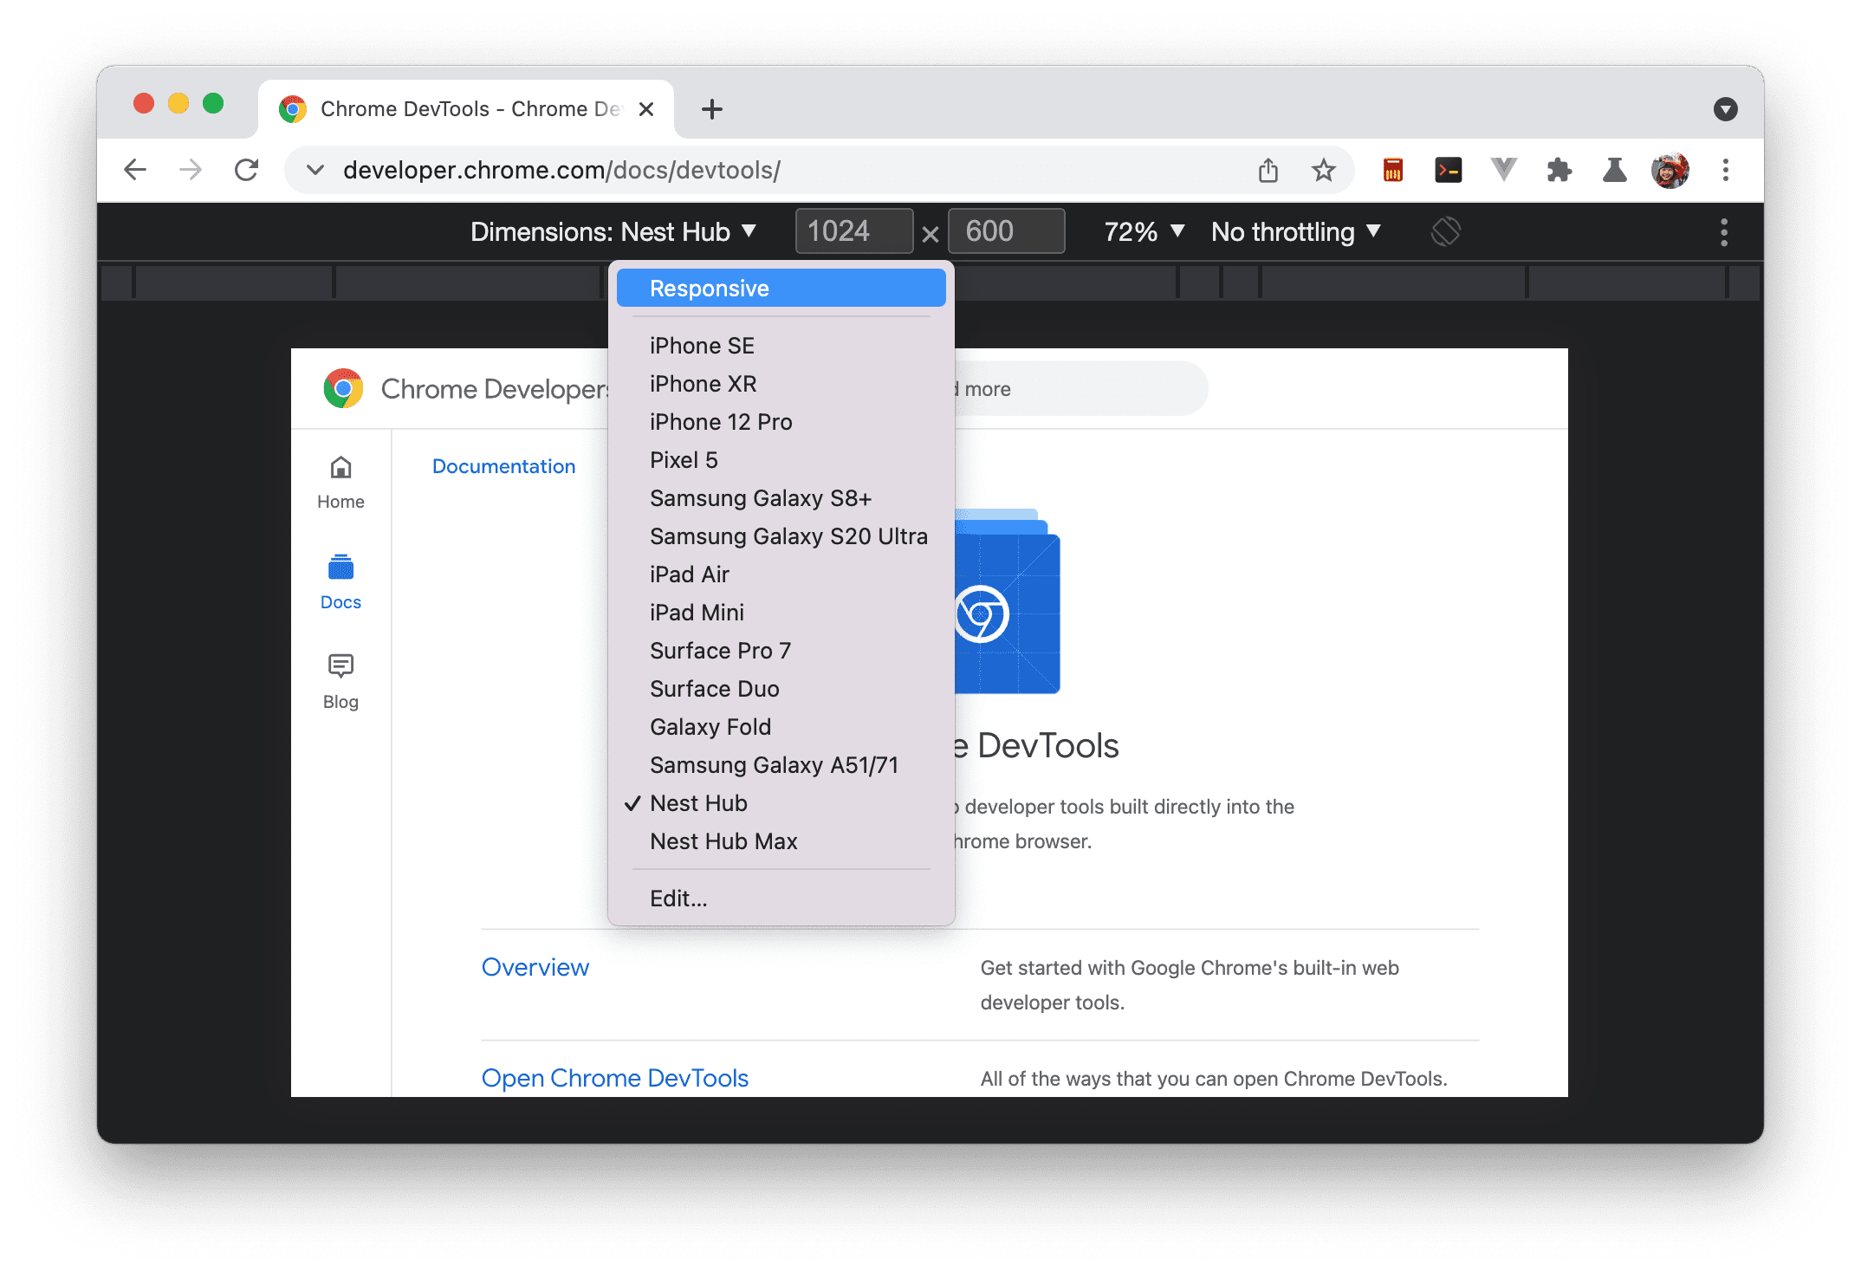
Task: Click the extensions puzzle piece icon
Action: pyautogui.click(x=1557, y=172)
